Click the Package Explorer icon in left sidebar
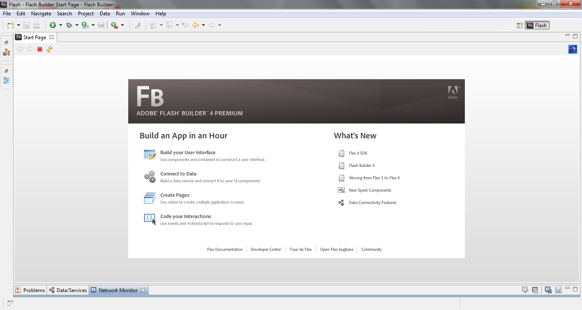 pos(6,52)
